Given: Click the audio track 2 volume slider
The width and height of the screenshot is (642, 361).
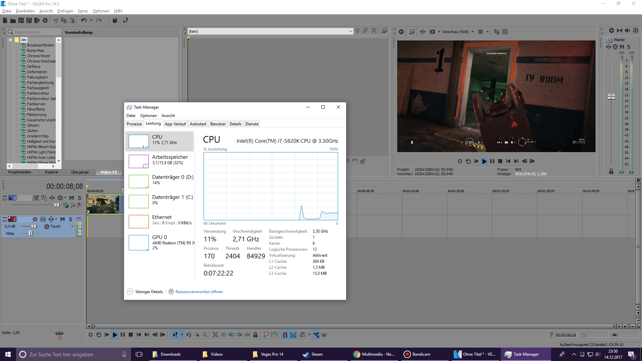Looking at the screenshot, I should 33,227.
